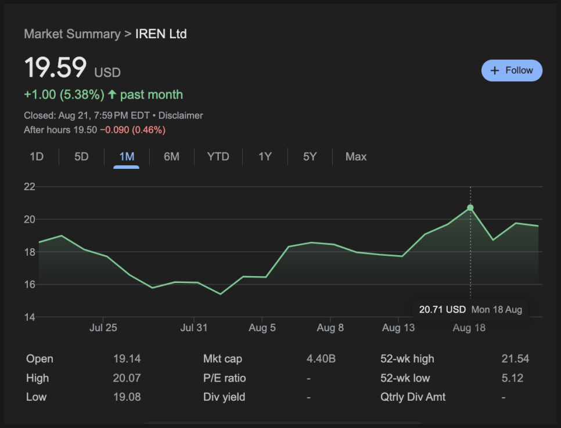Click the Follow button

coord(512,70)
